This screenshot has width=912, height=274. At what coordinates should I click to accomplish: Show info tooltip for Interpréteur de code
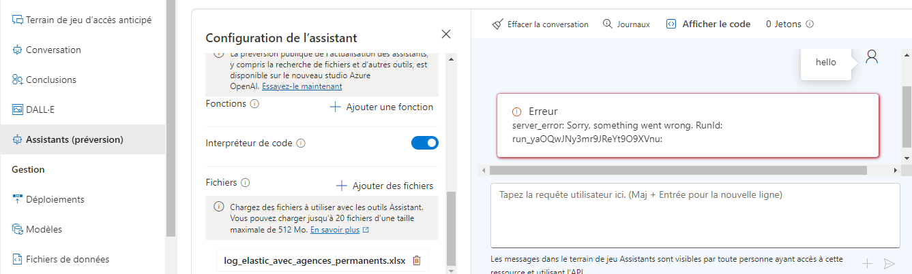pyautogui.click(x=301, y=143)
